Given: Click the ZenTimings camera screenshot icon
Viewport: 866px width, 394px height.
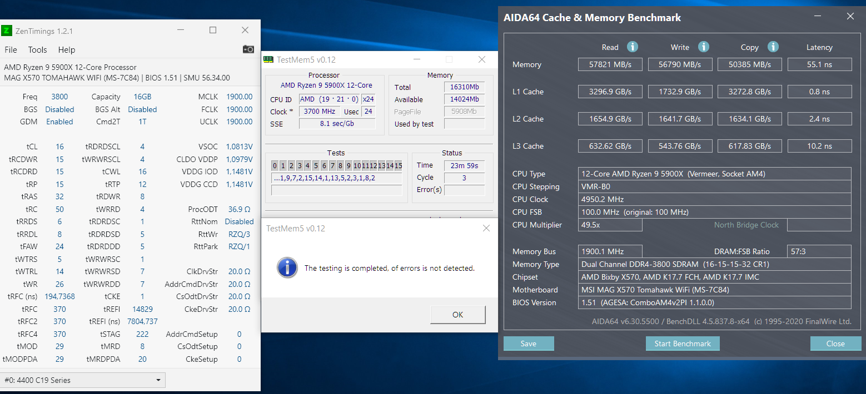Looking at the screenshot, I should [x=248, y=49].
